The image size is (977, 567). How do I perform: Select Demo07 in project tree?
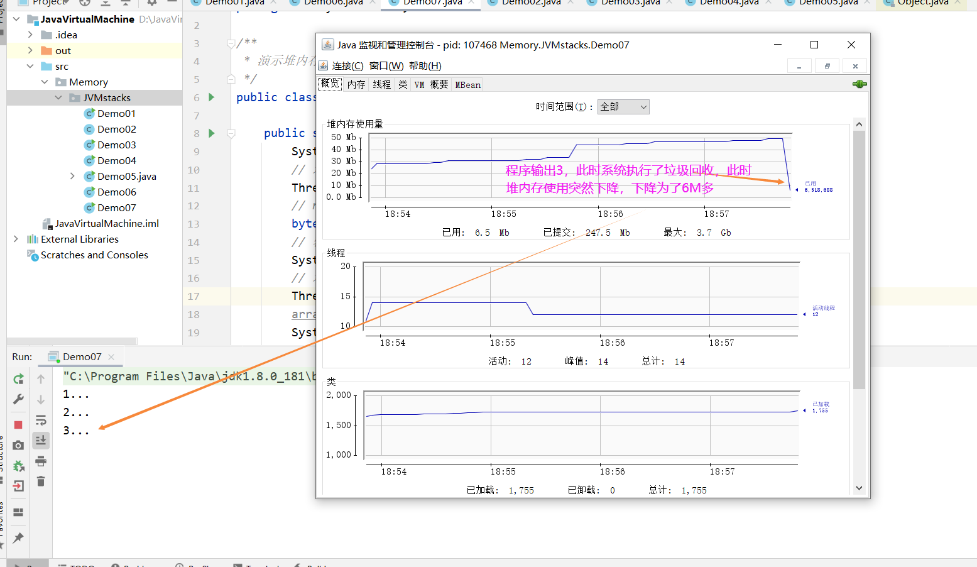[116, 207]
